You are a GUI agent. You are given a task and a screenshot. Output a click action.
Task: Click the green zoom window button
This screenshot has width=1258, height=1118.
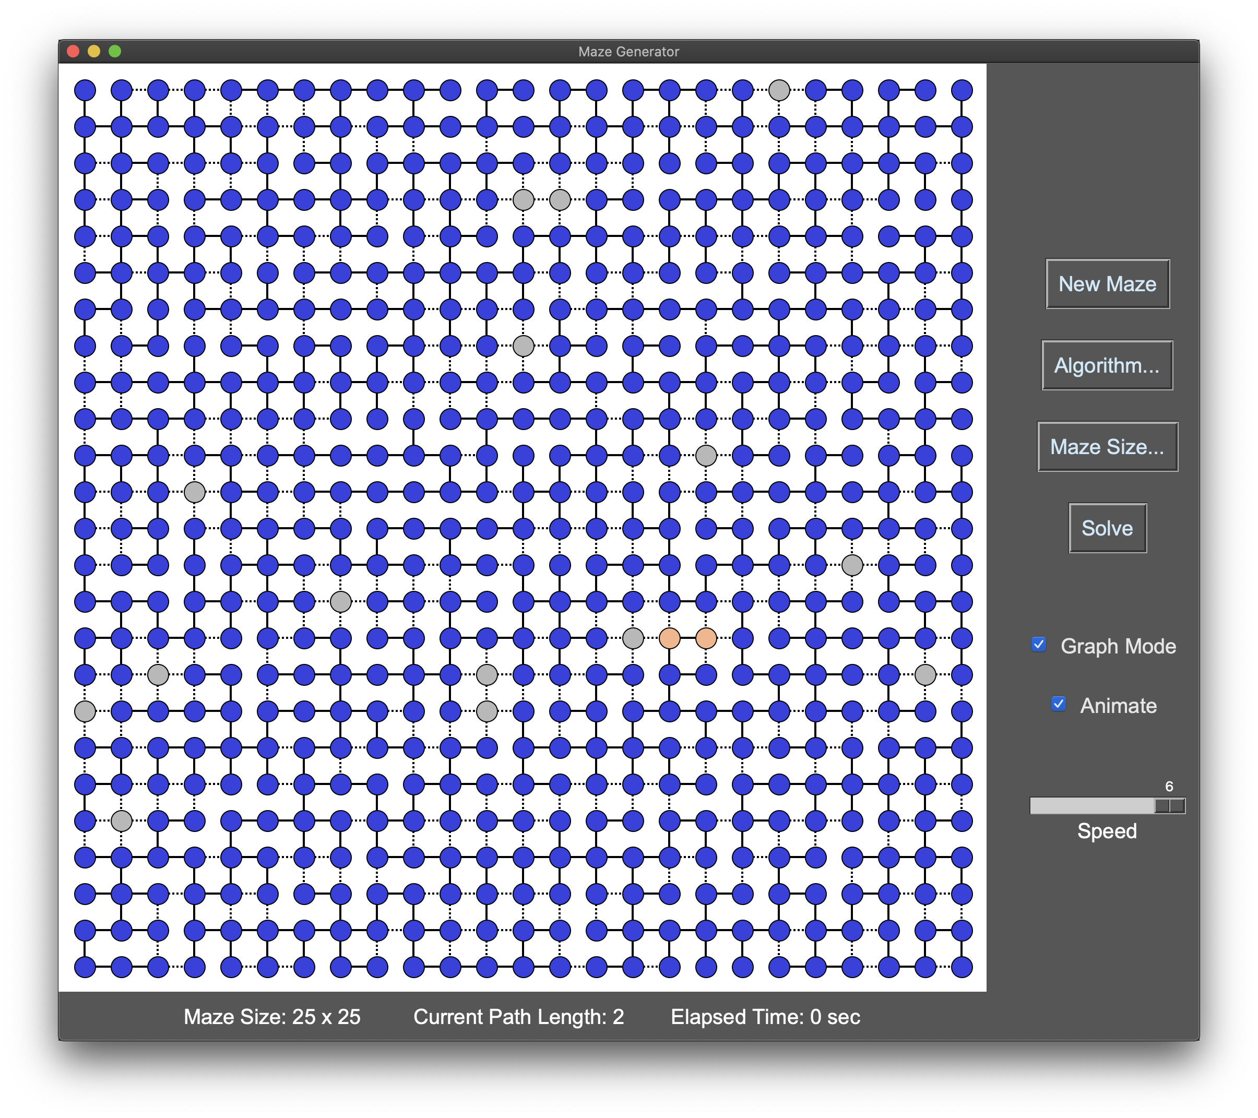coord(115,51)
